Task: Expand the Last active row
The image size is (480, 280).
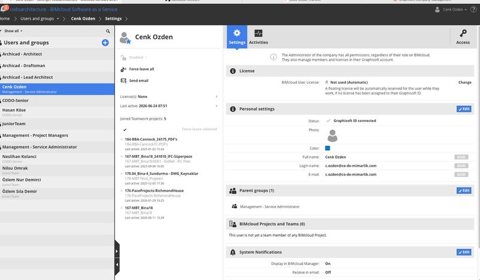Action: pyautogui.click(x=168, y=106)
